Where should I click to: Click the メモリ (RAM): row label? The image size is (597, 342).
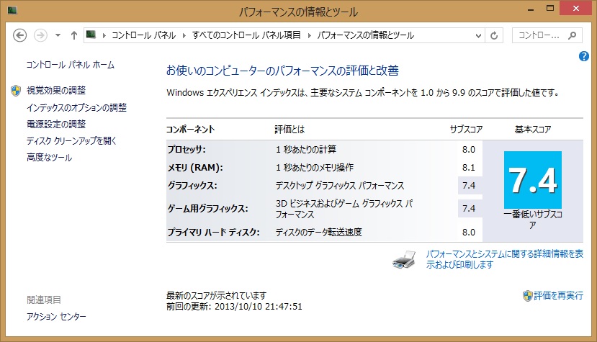click(195, 168)
